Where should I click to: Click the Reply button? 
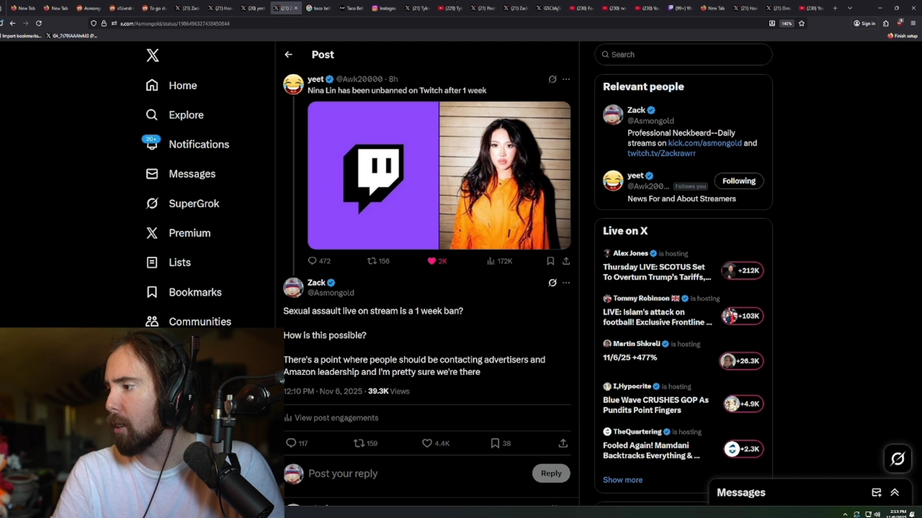click(x=551, y=473)
